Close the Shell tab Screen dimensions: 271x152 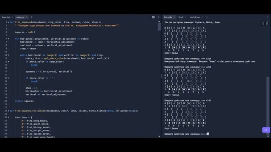(185, 17)
